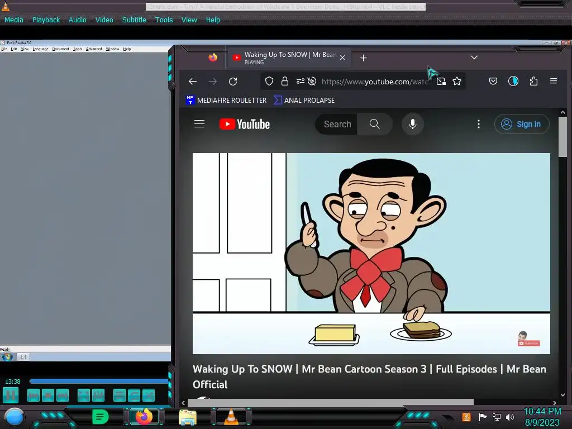The height and width of the screenshot is (429, 572).
Task: Toggle VLC loop mode button
Action: (134, 395)
